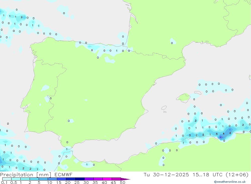This screenshot has height=184, width=251.
Task: Click the "20" legend scale label
Action: (x=68, y=182)
